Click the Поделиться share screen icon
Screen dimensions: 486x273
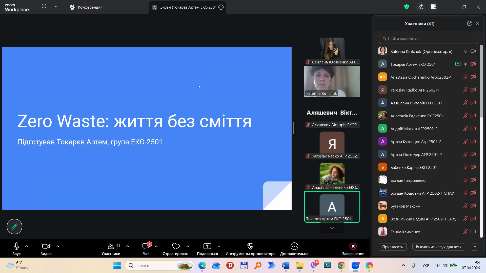point(207,246)
